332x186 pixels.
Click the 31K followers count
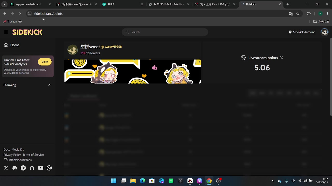90,53
